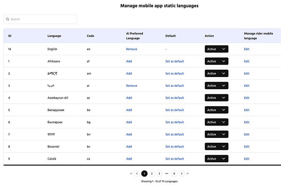Image resolution: width=281 pixels, height=193 pixels.
Task: Set Български as default
Action: click(174, 122)
